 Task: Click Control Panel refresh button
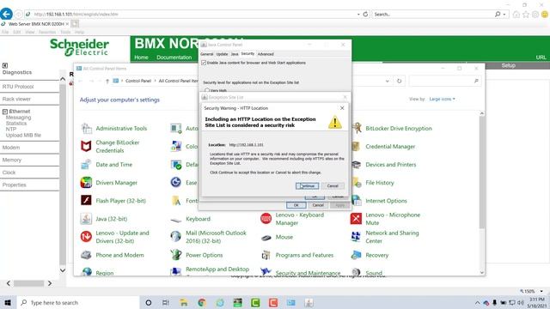point(399,81)
